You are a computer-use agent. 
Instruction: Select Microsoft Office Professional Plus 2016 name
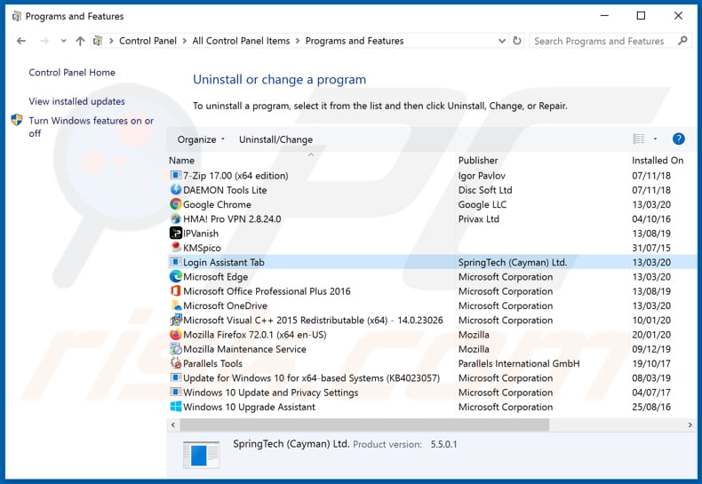coord(267,291)
